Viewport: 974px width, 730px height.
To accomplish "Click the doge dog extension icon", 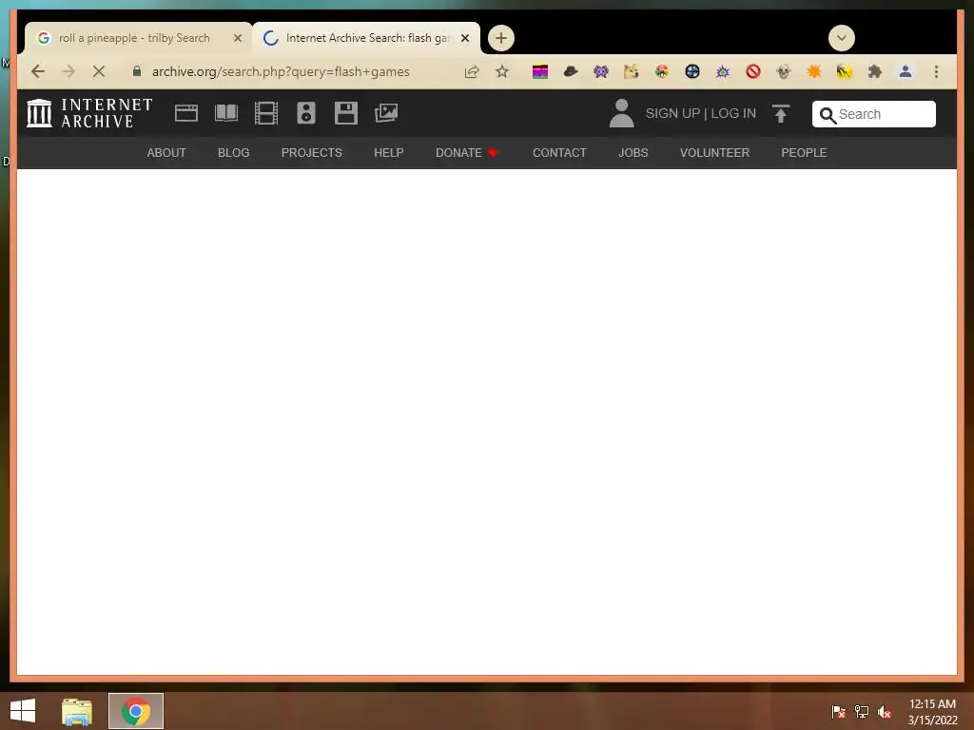I will coord(632,72).
